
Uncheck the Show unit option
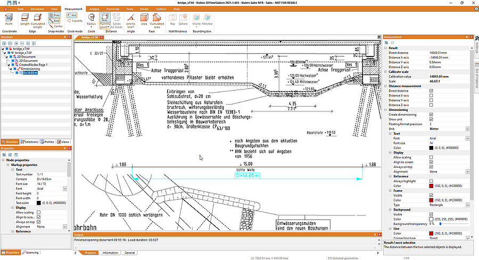(x=431, y=119)
